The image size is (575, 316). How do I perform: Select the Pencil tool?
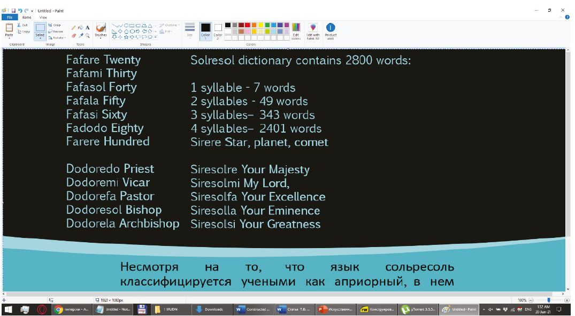click(74, 27)
